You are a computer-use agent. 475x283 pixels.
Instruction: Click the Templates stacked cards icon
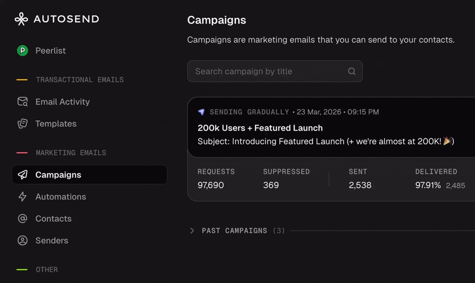[22, 123]
